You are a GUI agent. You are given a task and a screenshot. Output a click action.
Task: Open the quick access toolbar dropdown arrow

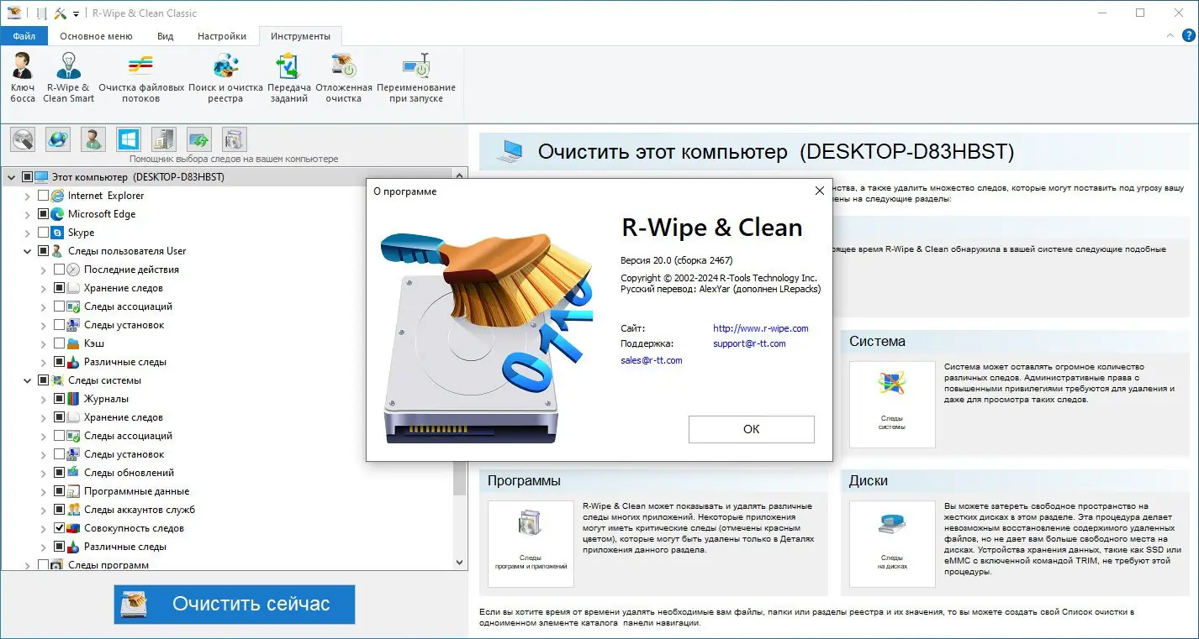click(x=76, y=13)
